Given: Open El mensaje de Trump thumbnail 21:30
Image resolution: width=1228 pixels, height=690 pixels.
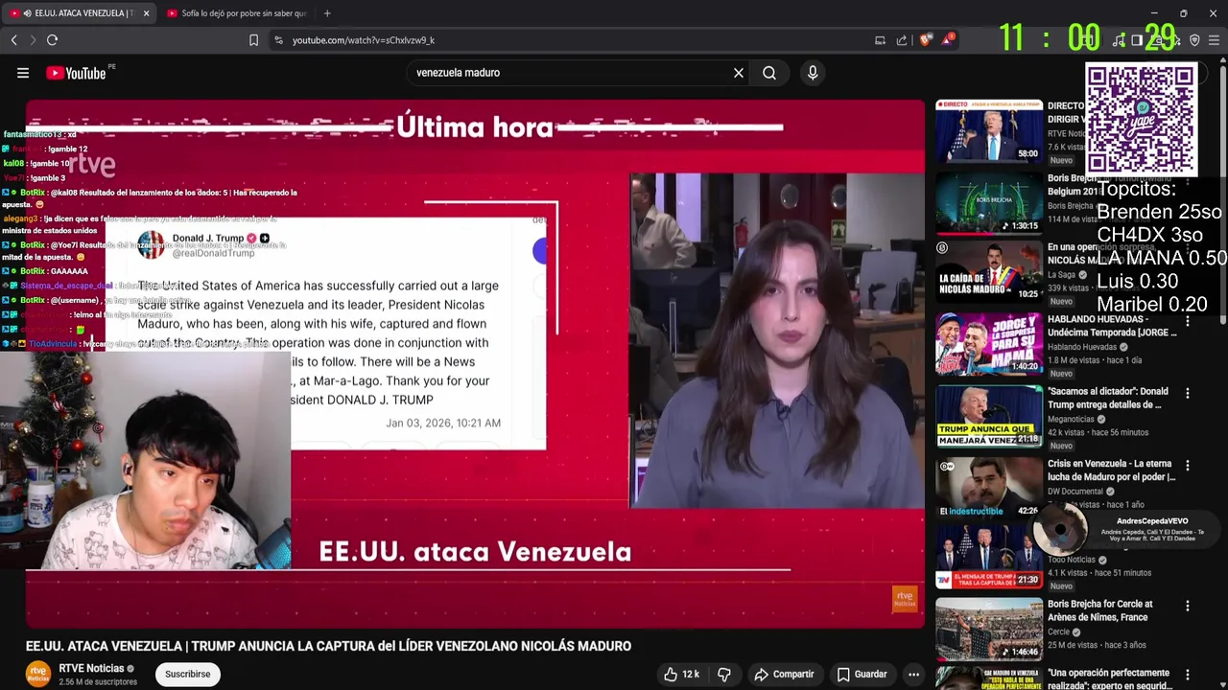Looking at the screenshot, I should pos(989,556).
